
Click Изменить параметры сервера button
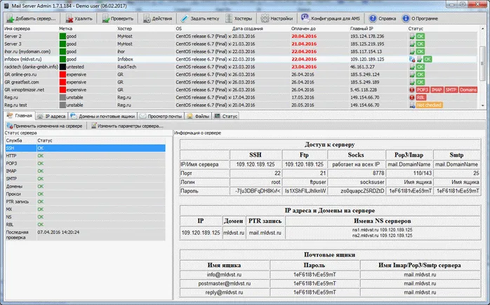pyautogui.click(x=128, y=125)
